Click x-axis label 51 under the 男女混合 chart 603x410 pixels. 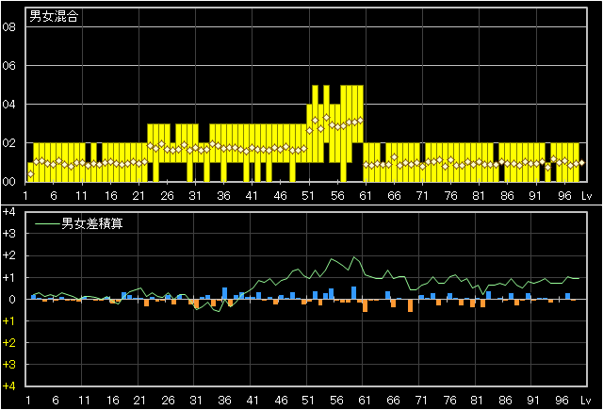[x=308, y=196]
